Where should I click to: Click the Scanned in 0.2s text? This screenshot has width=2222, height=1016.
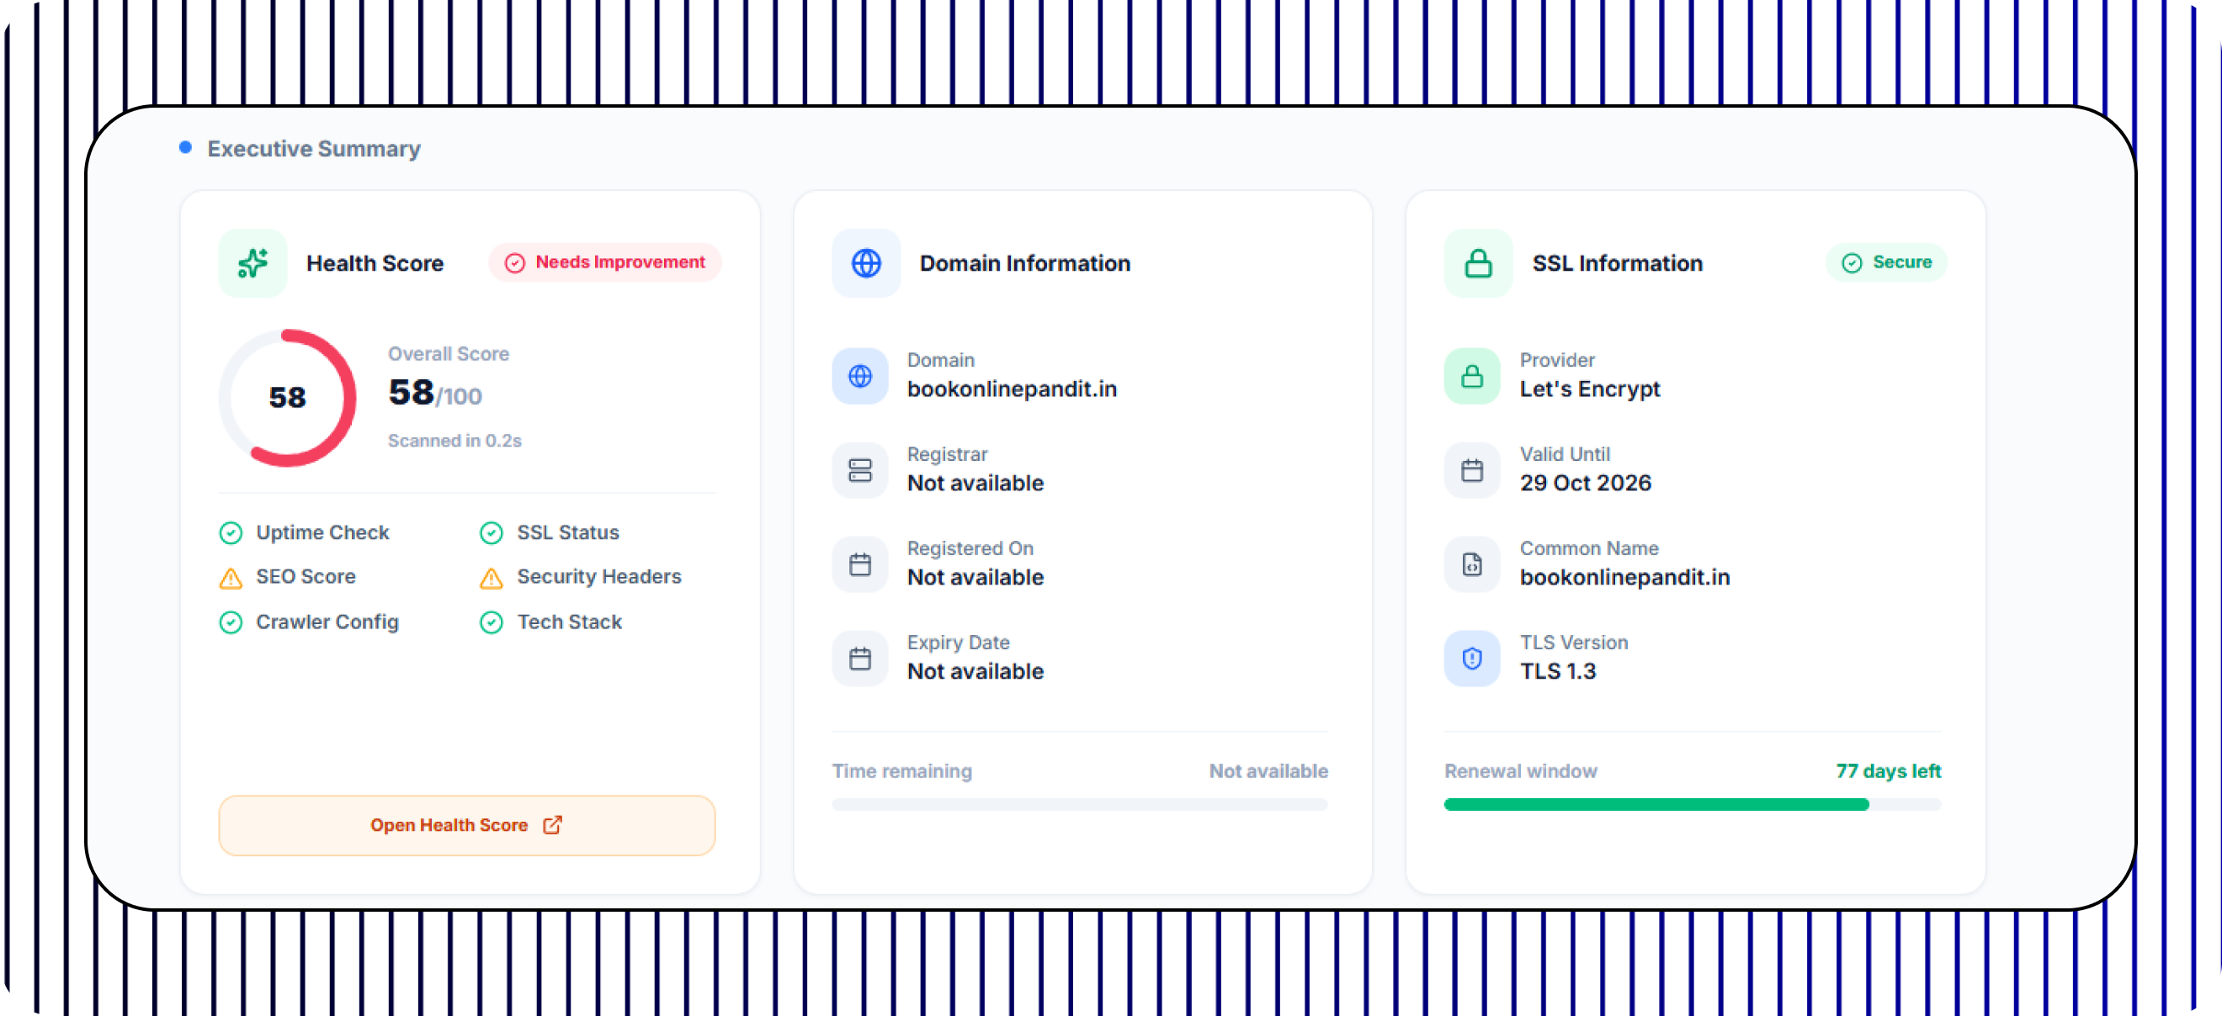pyautogui.click(x=454, y=442)
